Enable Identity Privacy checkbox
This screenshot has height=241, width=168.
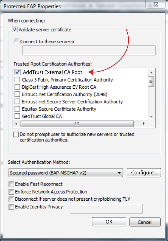click(x=11, y=207)
